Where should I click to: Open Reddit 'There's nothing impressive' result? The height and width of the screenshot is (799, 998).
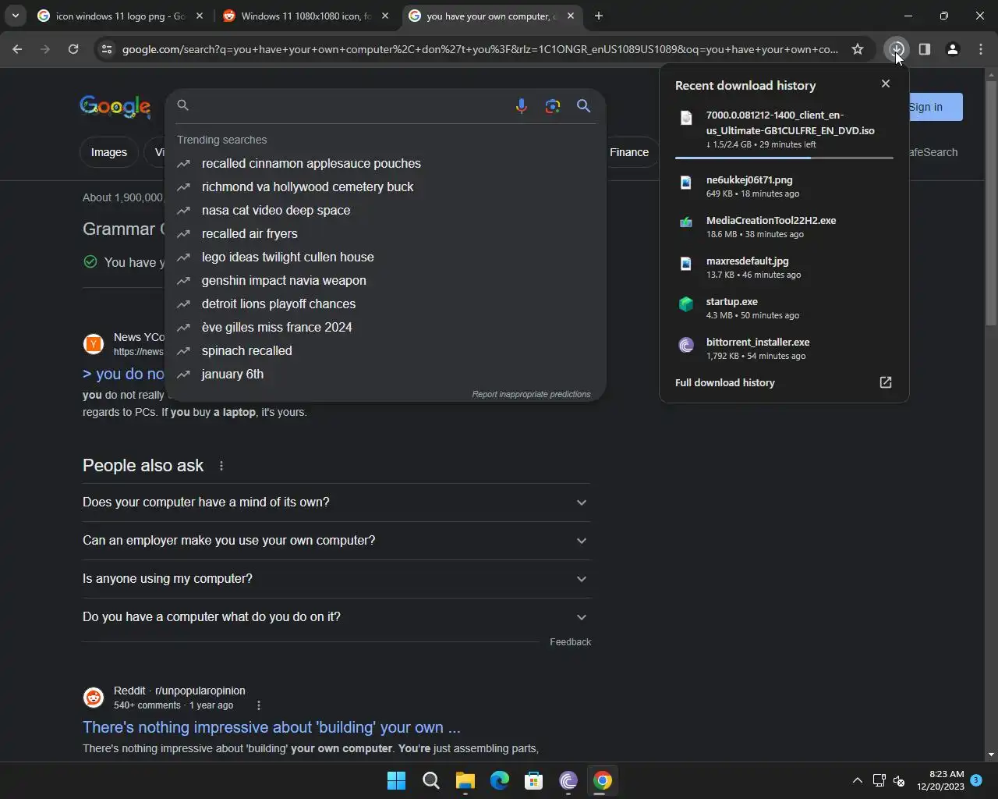[x=271, y=727]
